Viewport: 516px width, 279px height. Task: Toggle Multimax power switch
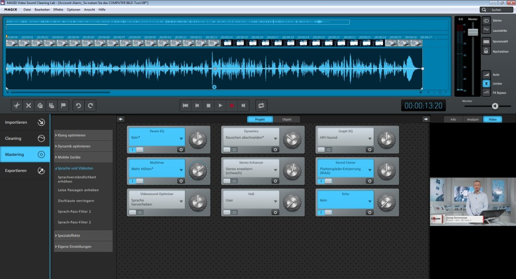coord(136,181)
